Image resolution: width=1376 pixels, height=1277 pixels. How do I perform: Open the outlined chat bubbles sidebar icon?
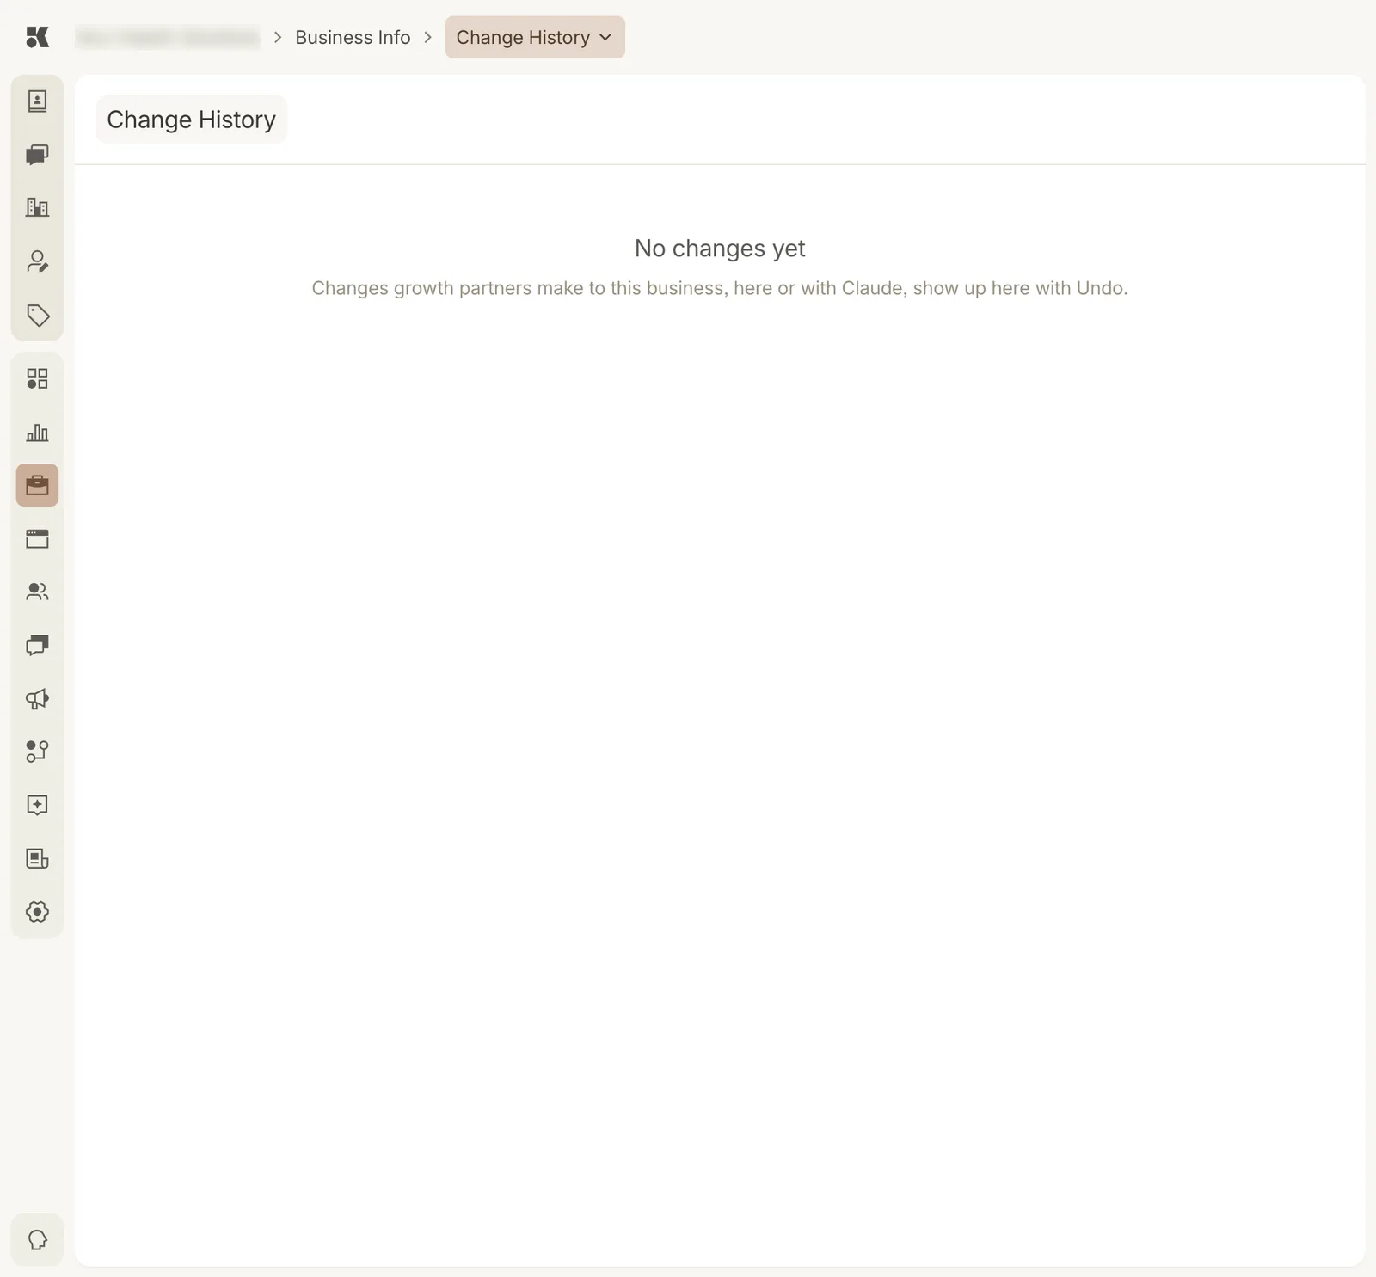37,645
